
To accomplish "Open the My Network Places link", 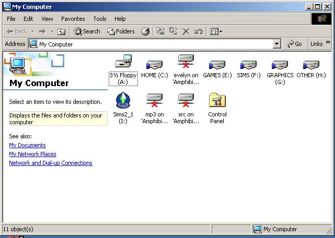I will click(33, 154).
